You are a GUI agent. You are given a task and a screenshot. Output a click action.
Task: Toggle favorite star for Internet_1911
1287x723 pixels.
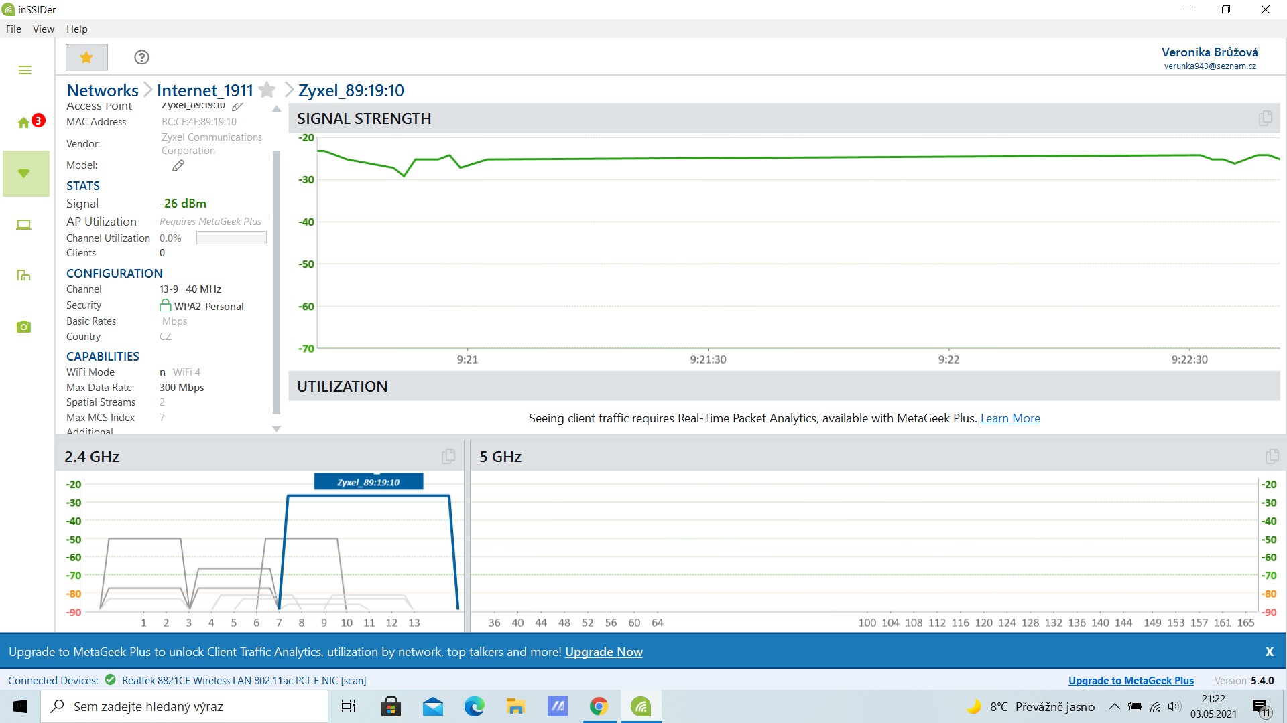(x=267, y=90)
